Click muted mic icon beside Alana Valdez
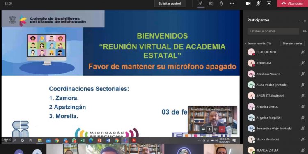 [x=303, y=85]
